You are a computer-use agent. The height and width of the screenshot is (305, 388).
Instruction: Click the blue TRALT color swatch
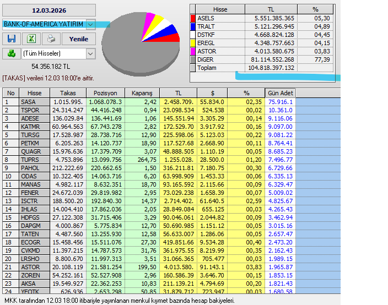[193, 26]
